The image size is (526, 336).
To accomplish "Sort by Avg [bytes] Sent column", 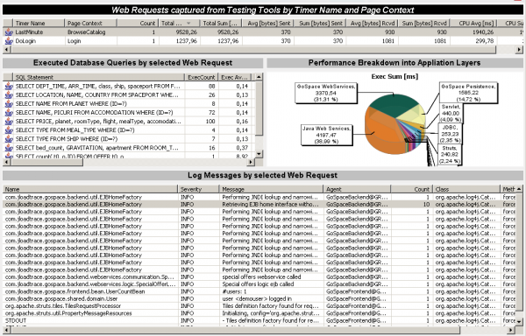I will pos(268,23).
